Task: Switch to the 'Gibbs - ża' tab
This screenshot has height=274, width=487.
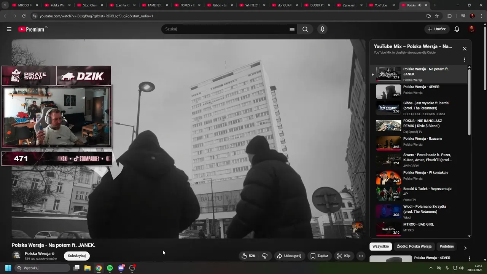Action: 220,5
